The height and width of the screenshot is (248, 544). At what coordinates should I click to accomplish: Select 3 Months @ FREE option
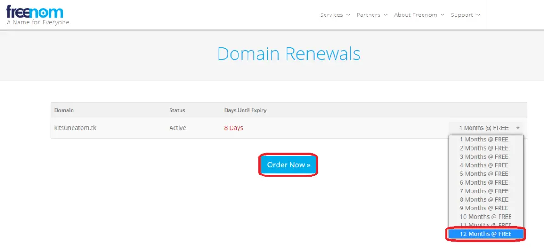point(486,156)
